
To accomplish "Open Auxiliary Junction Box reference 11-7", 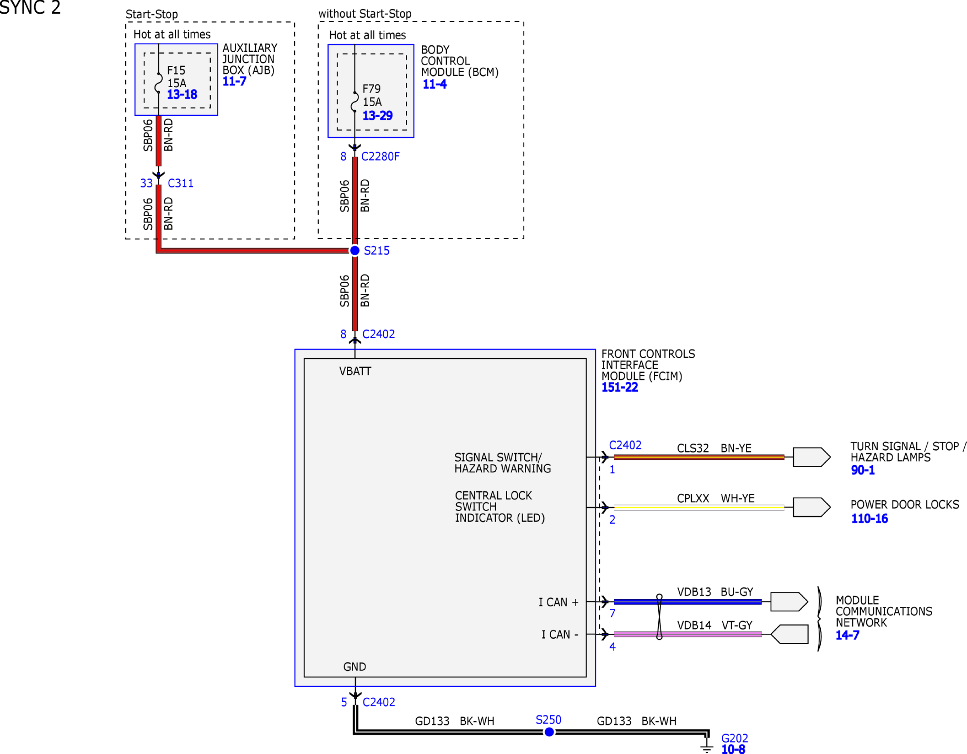I will [x=234, y=82].
